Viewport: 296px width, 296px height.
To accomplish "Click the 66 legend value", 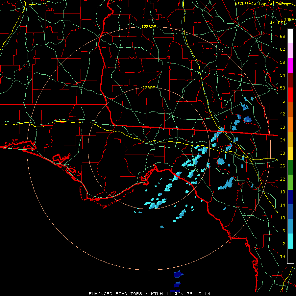I will click(283, 36).
